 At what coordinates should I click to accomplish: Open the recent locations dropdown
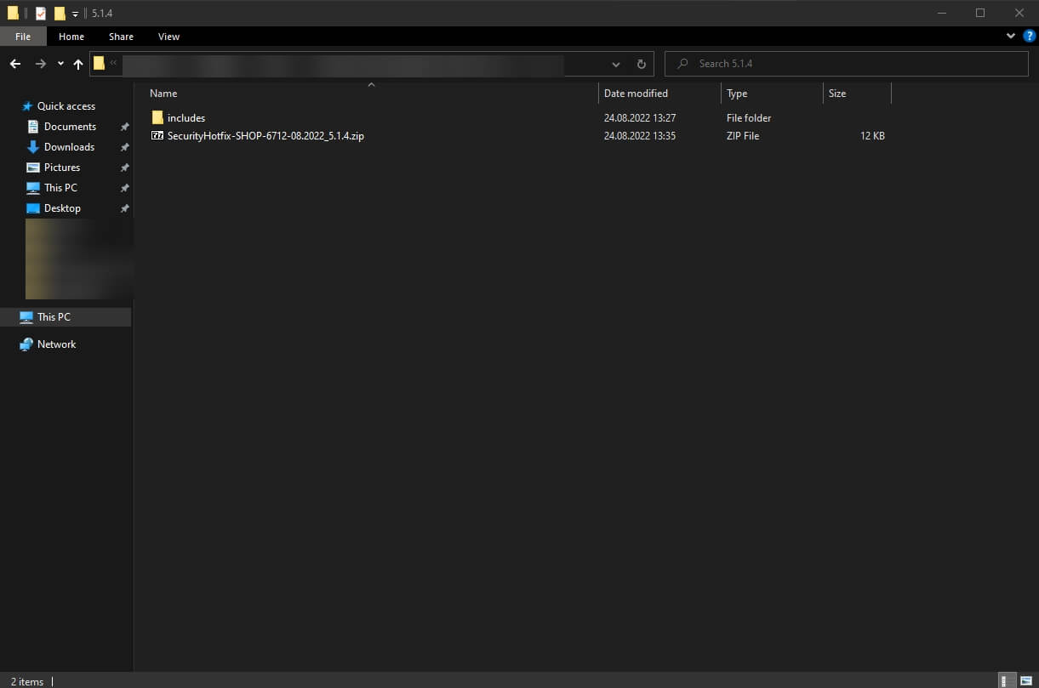[60, 64]
